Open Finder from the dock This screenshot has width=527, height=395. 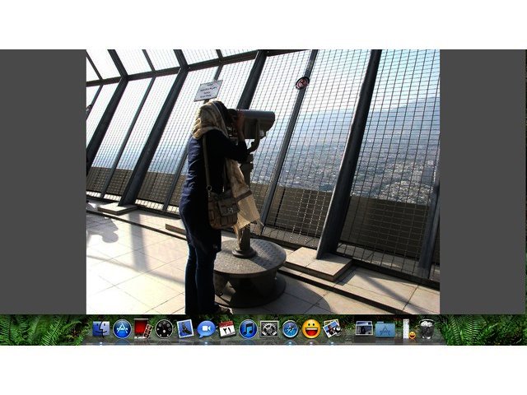tap(101, 330)
